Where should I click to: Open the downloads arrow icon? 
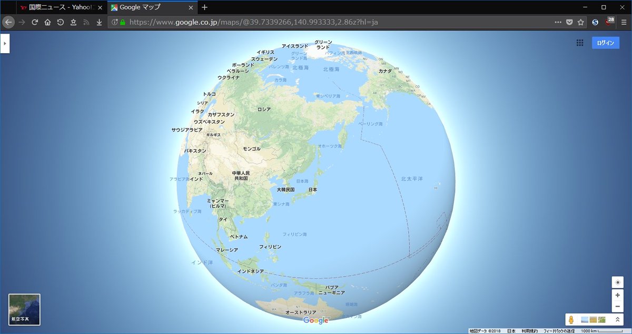[x=99, y=22]
